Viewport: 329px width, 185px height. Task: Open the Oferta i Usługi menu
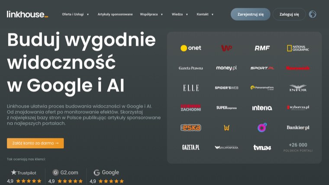coord(73,14)
